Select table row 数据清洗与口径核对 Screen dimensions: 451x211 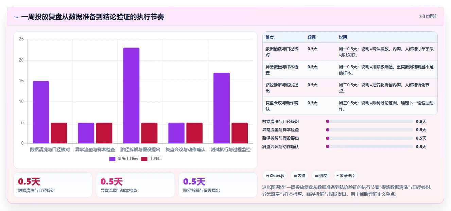(350, 52)
